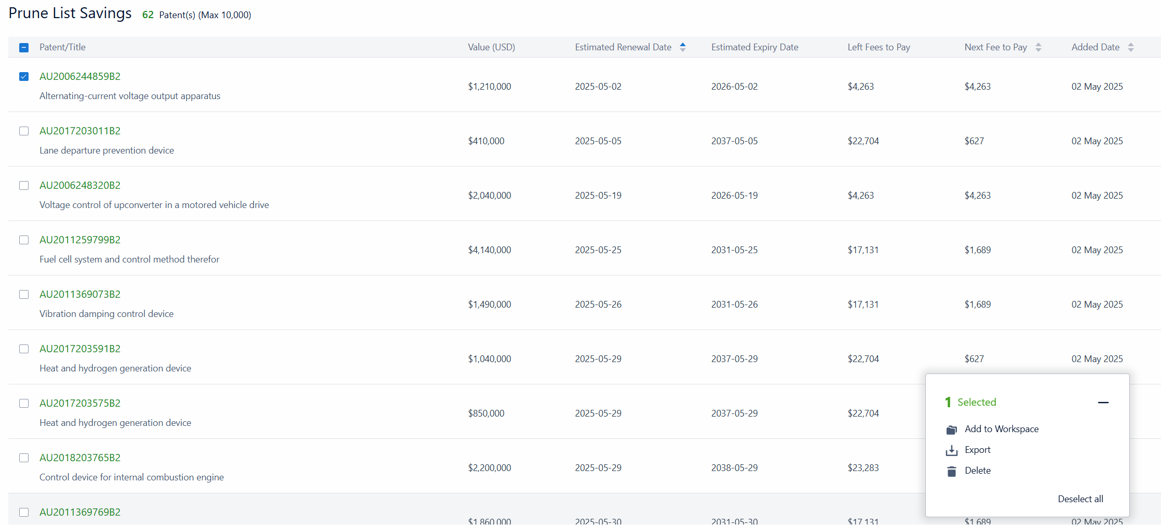Check the AU2017203011B2 row checkbox
The height and width of the screenshot is (525, 1161).
point(24,131)
